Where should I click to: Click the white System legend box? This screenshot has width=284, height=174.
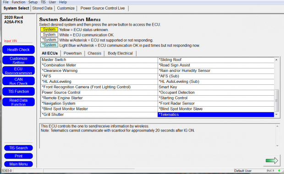point(49,35)
